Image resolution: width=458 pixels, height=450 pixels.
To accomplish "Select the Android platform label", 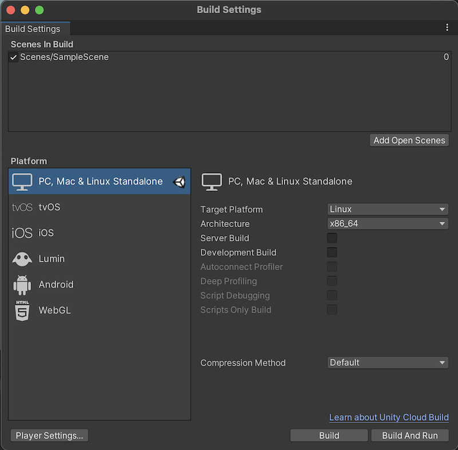I will coord(56,284).
